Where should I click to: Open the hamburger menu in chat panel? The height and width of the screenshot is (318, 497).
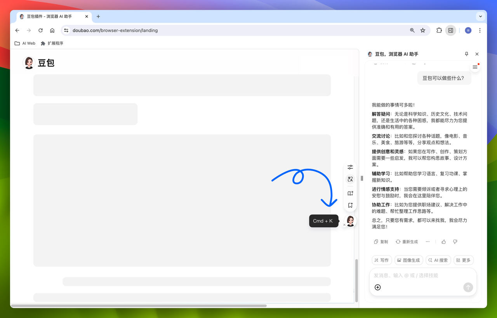click(x=475, y=67)
